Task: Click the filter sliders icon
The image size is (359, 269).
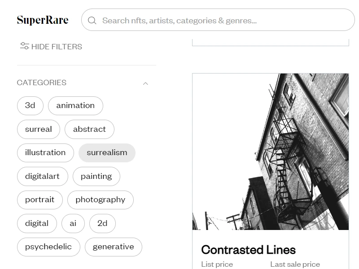Action: [25, 46]
